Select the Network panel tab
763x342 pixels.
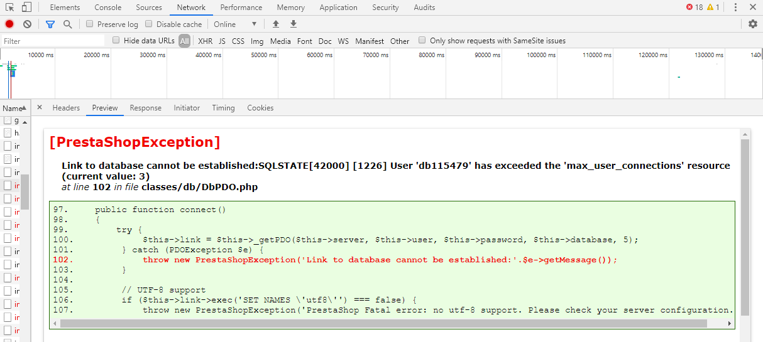[x=191, y=8]
